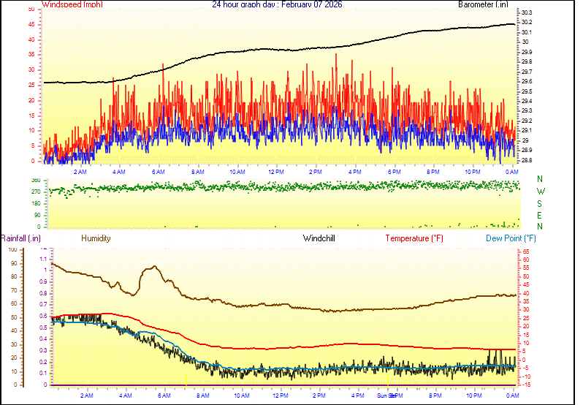Click the yellow sunrise tick near 7 AM

point(186,380)
